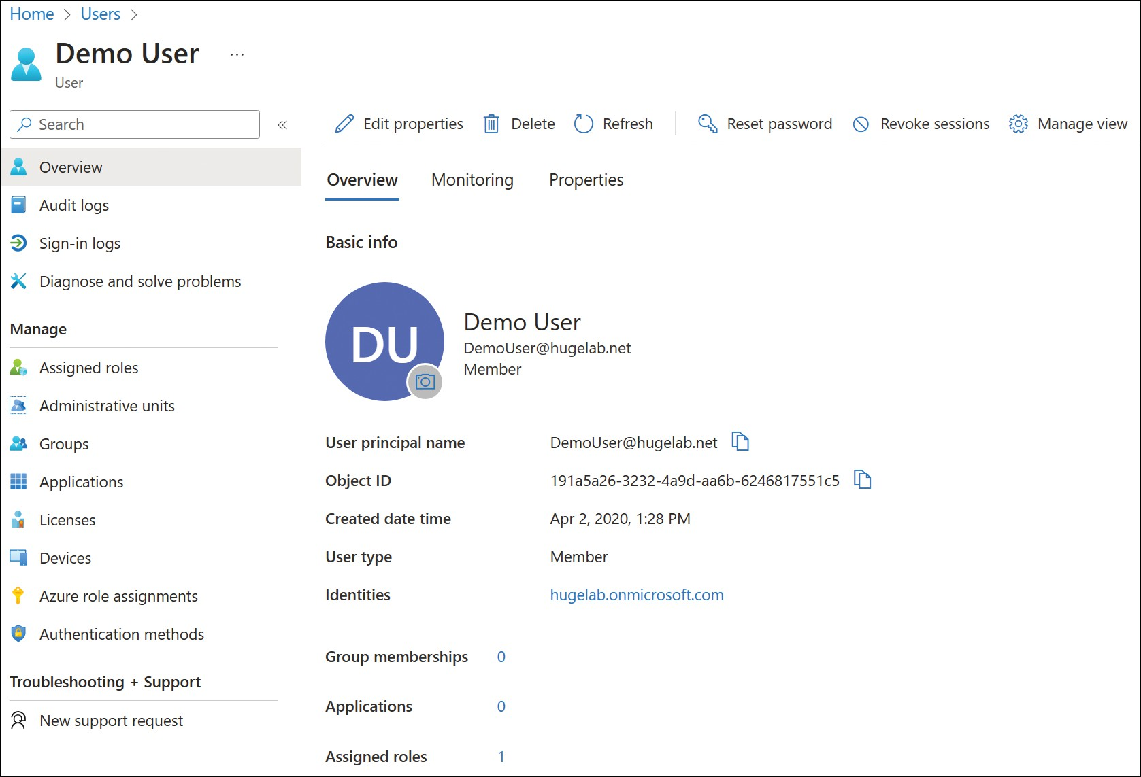Switch to the Properties tab
This screenshot has width=1141, height=777.
click(x=586, y=180)
